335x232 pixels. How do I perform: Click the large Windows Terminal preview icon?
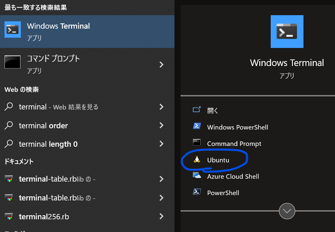coord(287,32)
